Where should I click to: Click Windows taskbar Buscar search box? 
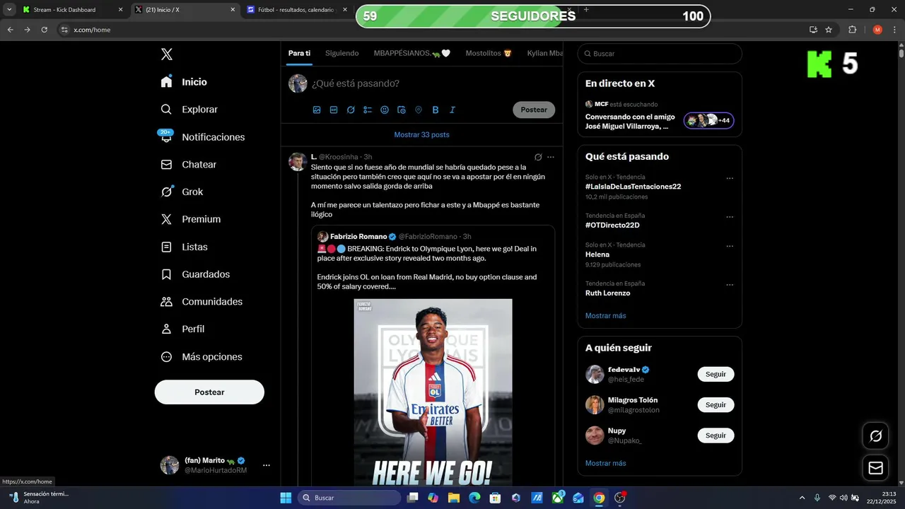349,498
